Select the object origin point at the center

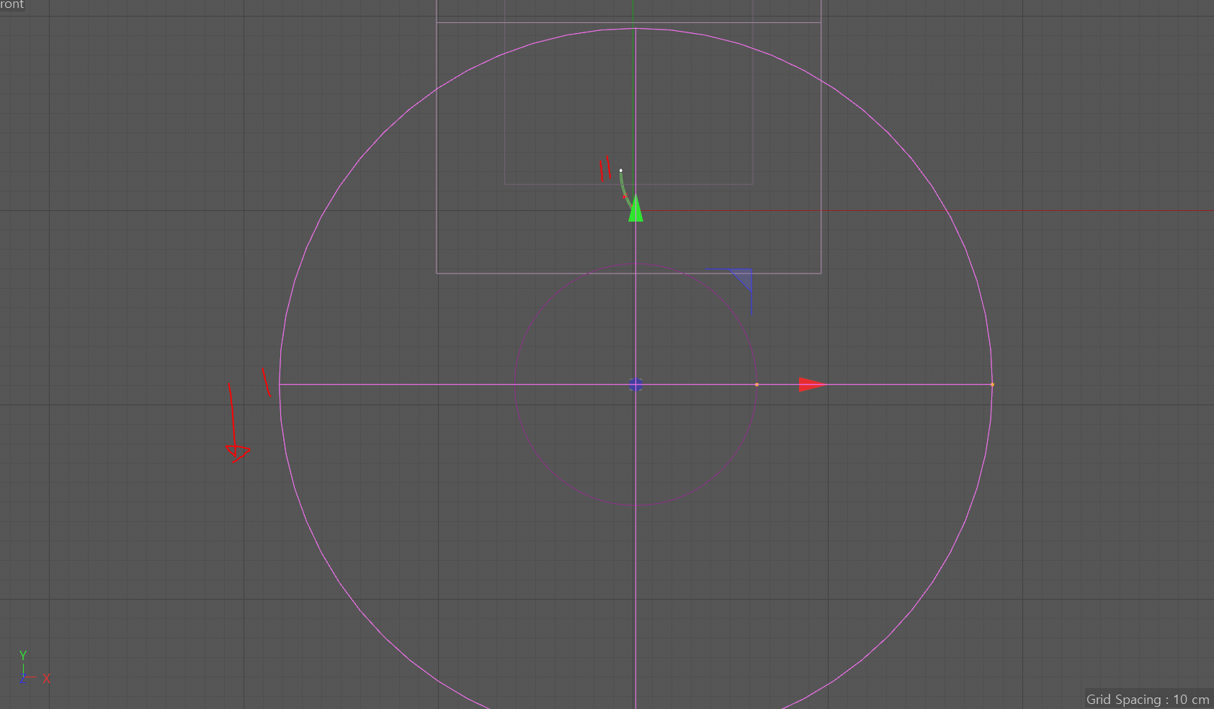(635, 384)
